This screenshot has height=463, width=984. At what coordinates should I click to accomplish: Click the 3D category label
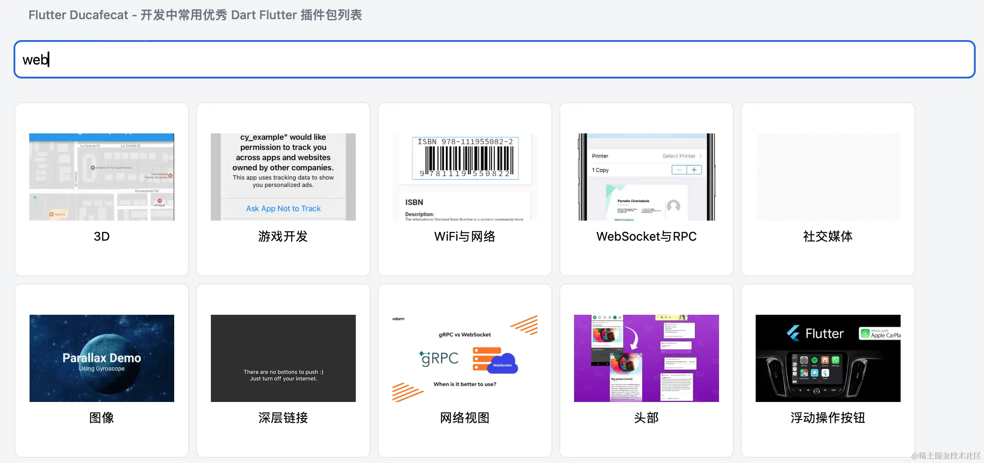(101, 236)
